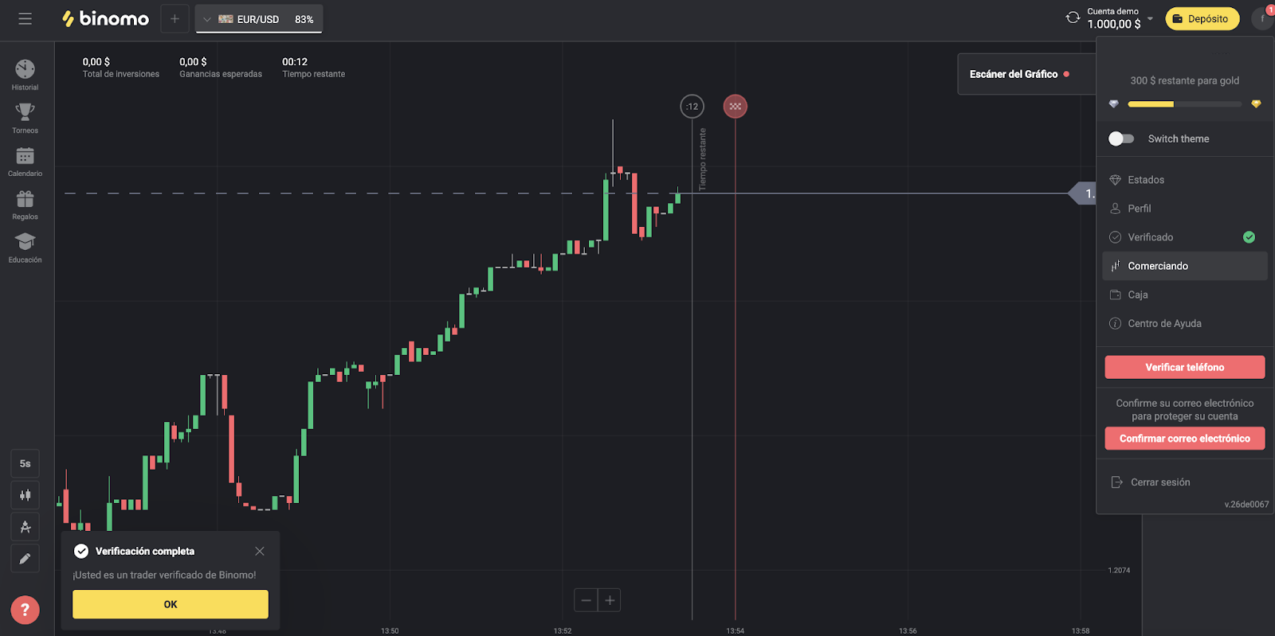Open the pencil drawing tool

(x=25, y=559)
